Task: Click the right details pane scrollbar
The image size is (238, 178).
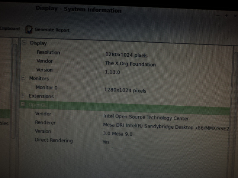Action: click(235, 112)
